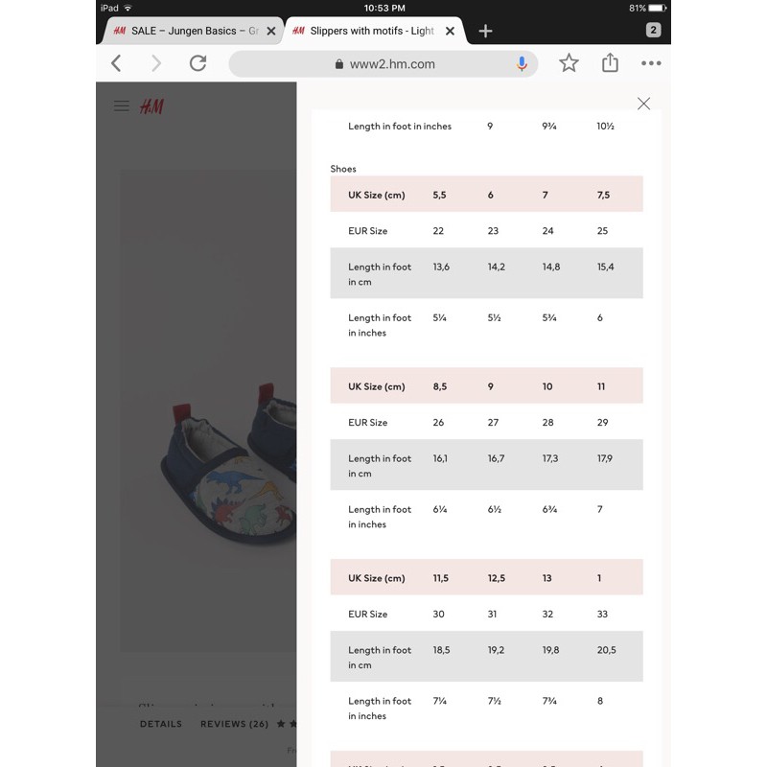Open the REVIEWS (26) section

click(234, 724)
